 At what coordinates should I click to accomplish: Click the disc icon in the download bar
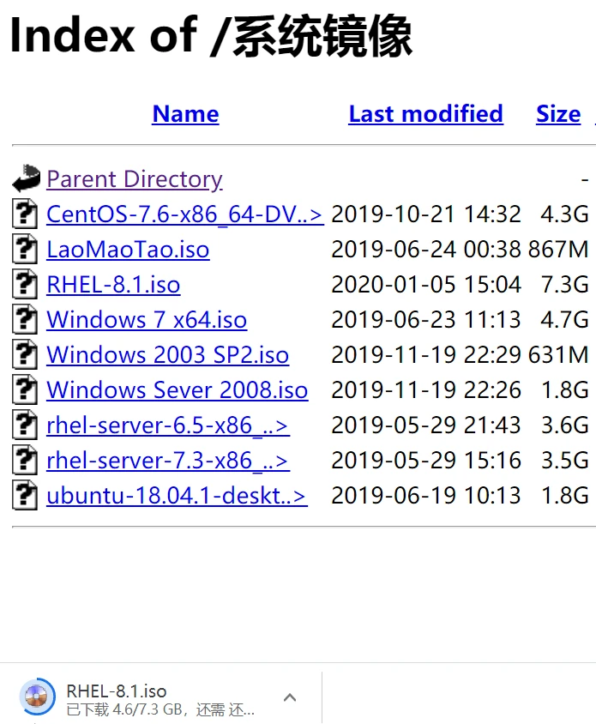click(x=36, y=697)
